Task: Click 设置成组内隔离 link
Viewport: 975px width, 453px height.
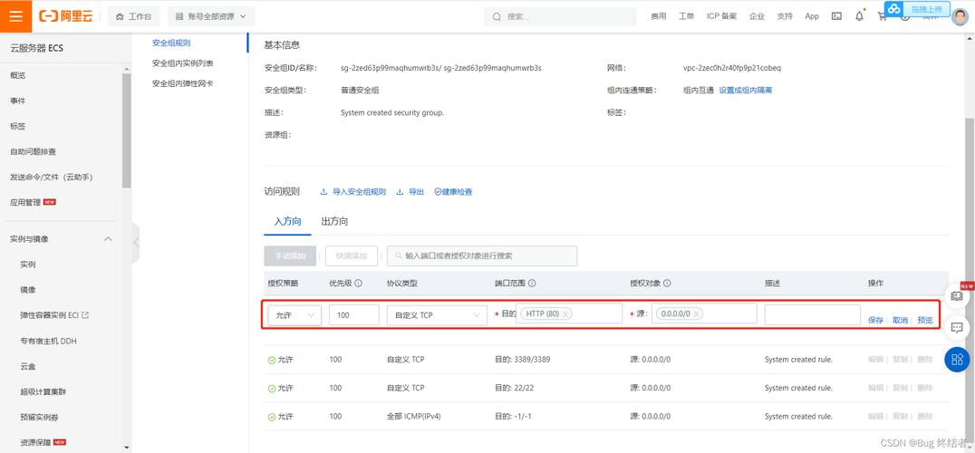Action: pos(746,90)
